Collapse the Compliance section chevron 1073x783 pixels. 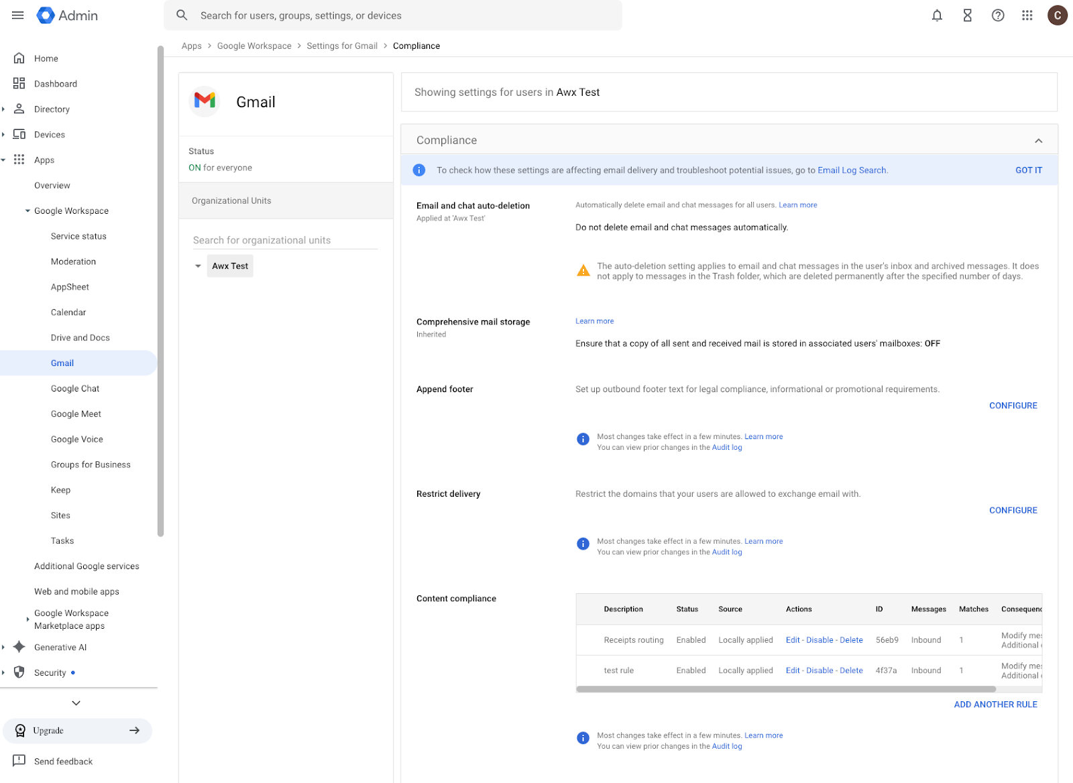1038,141
